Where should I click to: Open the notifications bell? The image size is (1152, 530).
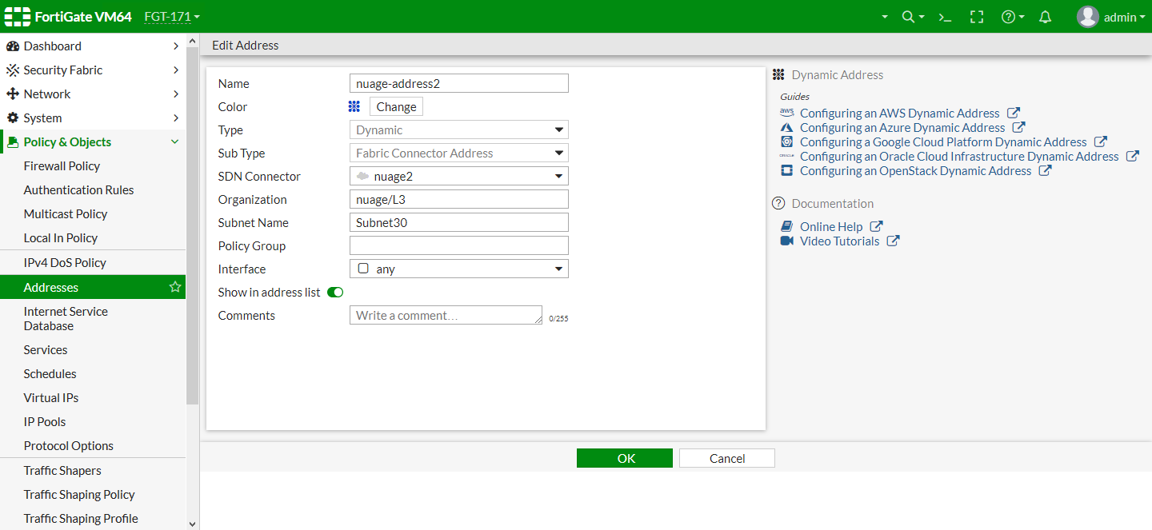(1045, 16)
